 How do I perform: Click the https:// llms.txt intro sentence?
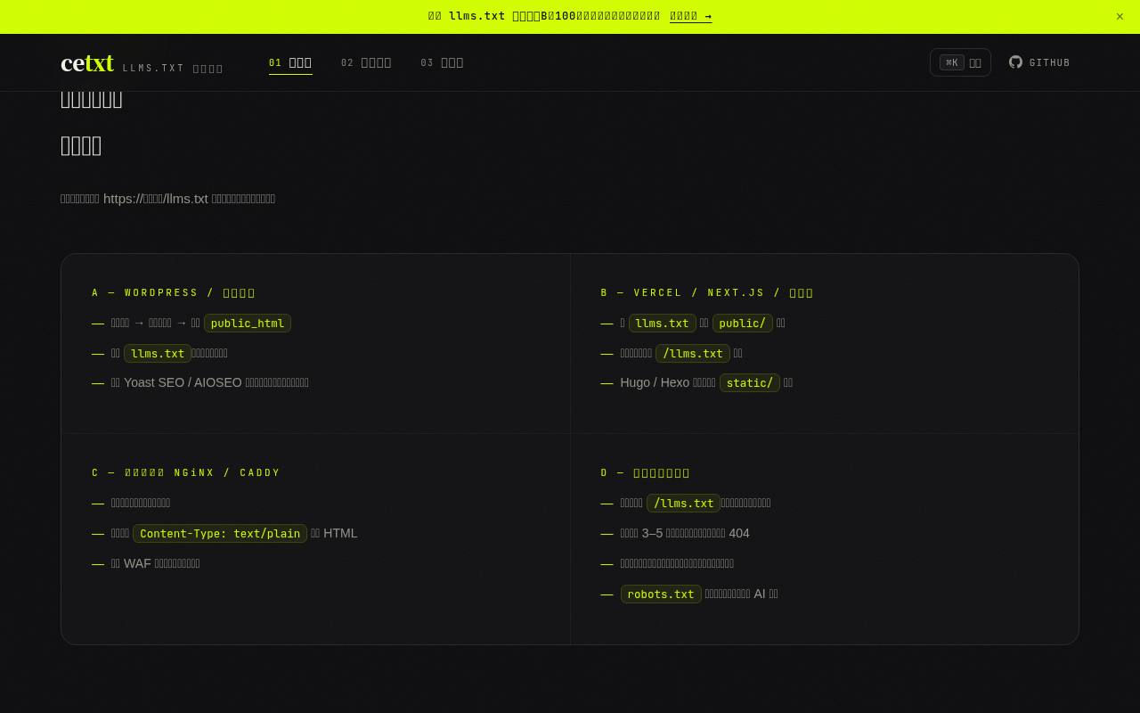point(167,198)
